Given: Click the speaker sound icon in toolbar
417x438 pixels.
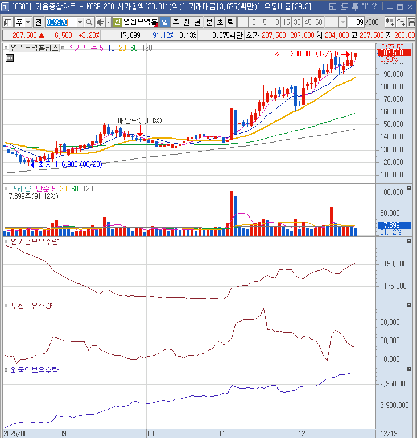Looking at the screenshot, I should click(x=100, y=22).
